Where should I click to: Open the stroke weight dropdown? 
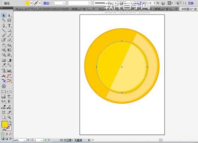pyautogui.click(x=64, y=3)
